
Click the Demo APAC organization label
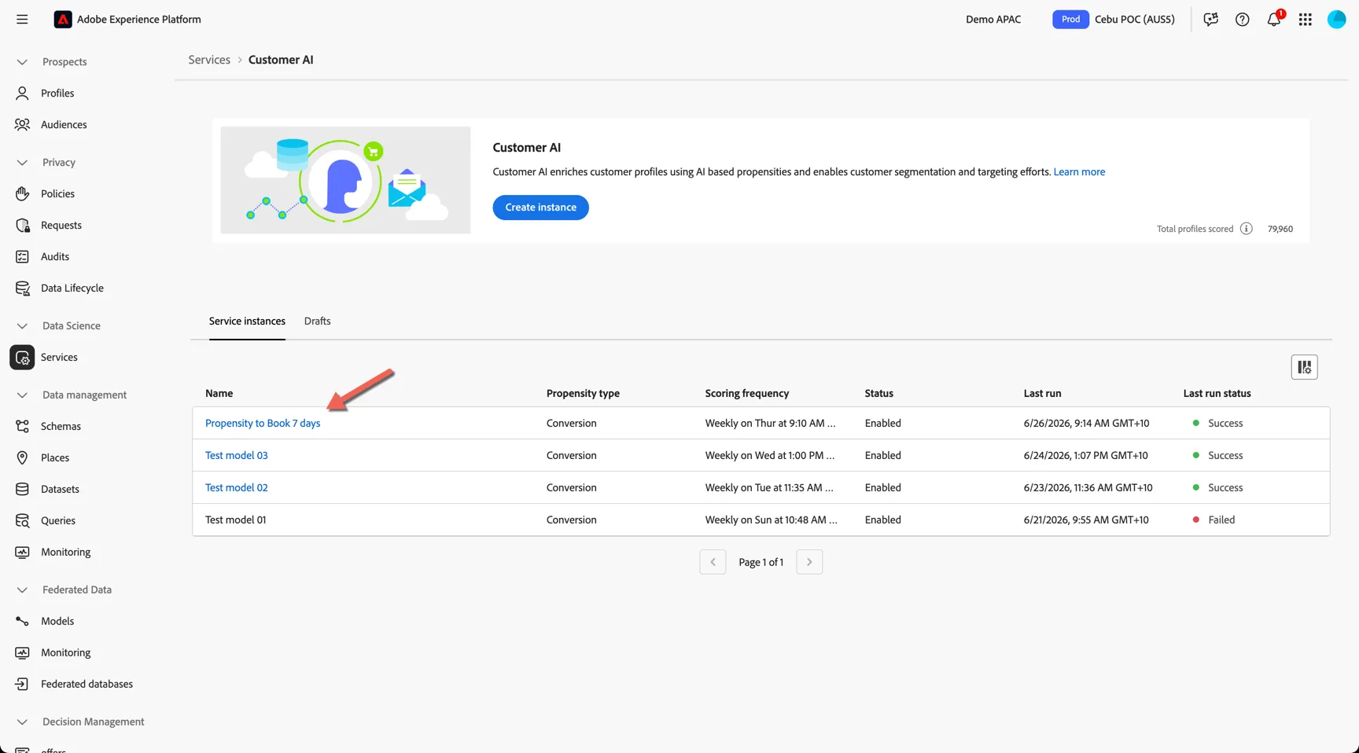(993, 20)
